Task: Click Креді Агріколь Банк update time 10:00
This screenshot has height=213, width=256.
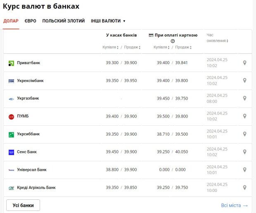Action: coord(212,190)
